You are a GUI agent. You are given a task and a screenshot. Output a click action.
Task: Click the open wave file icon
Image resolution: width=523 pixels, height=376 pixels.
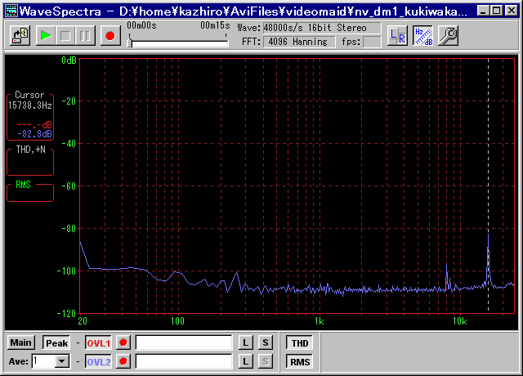click(21, 35)
